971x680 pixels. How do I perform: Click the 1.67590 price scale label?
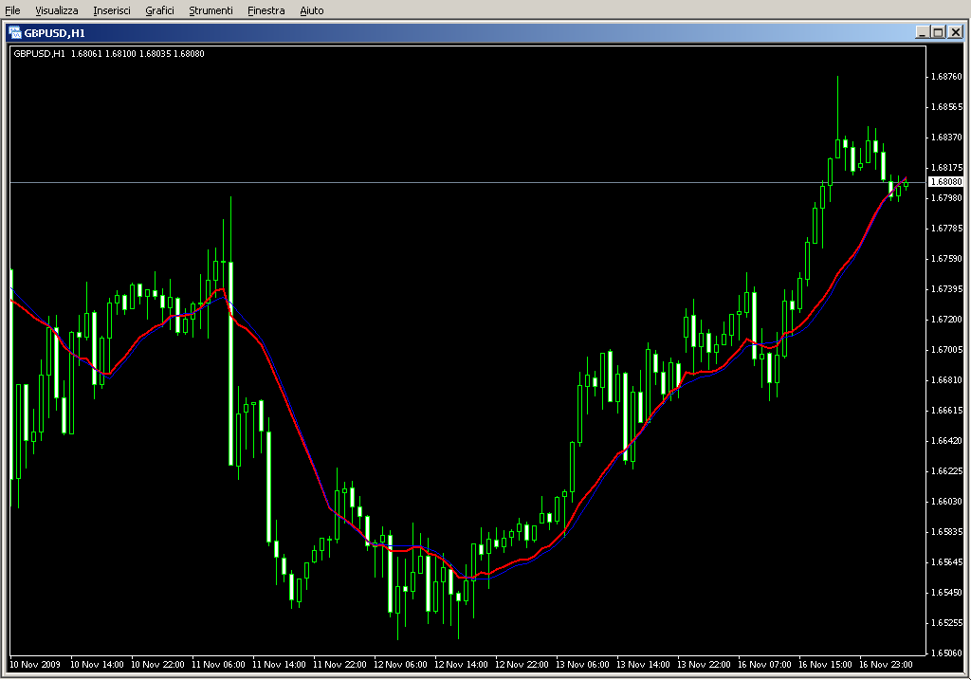point(947,259)
